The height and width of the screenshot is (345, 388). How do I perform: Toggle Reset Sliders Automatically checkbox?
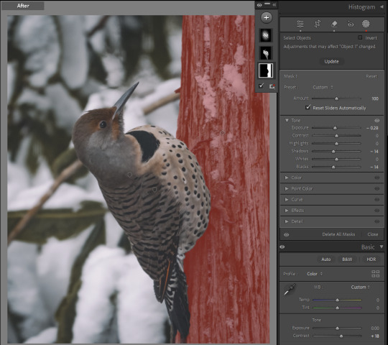point(308,107)
